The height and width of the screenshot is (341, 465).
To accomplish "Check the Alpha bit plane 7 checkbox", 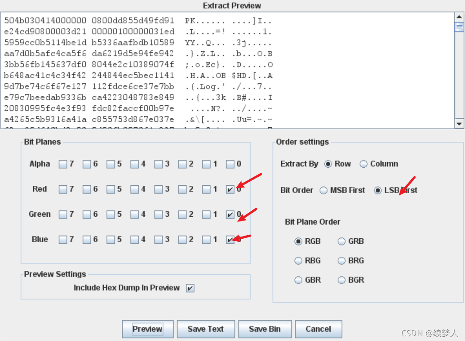I will tap(63, 164).
